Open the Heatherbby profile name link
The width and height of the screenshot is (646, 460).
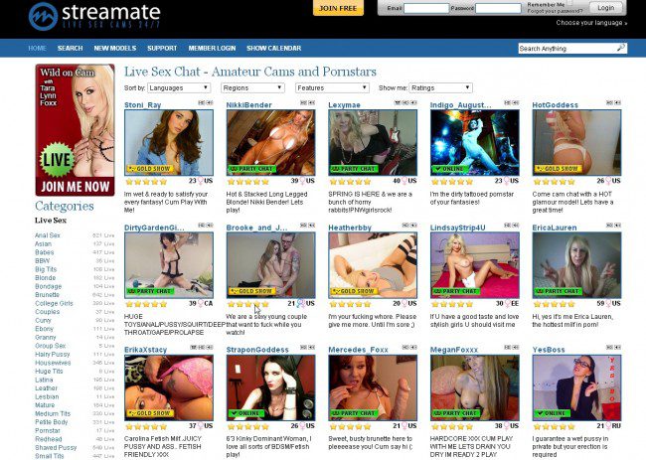pos(350,228)
